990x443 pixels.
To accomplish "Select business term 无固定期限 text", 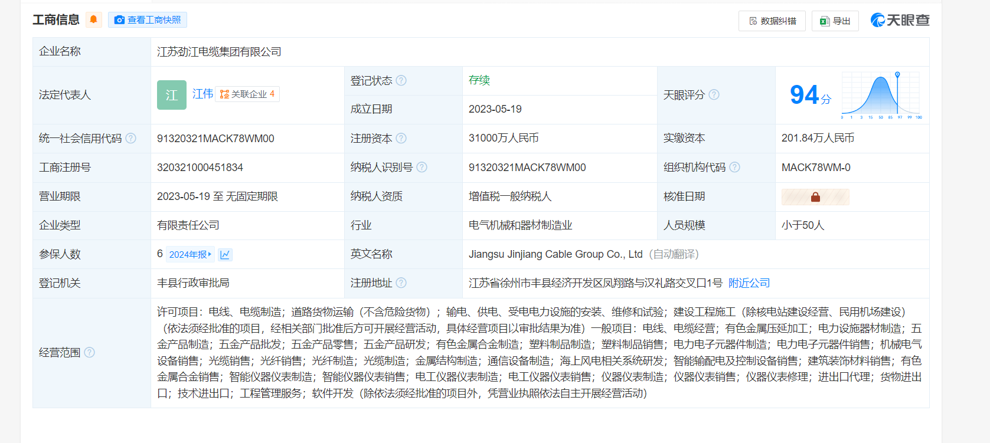I will 252,196.
